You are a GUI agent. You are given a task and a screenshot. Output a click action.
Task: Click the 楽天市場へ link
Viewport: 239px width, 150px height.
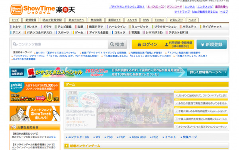pyautogui.click(x=221, y=7)
